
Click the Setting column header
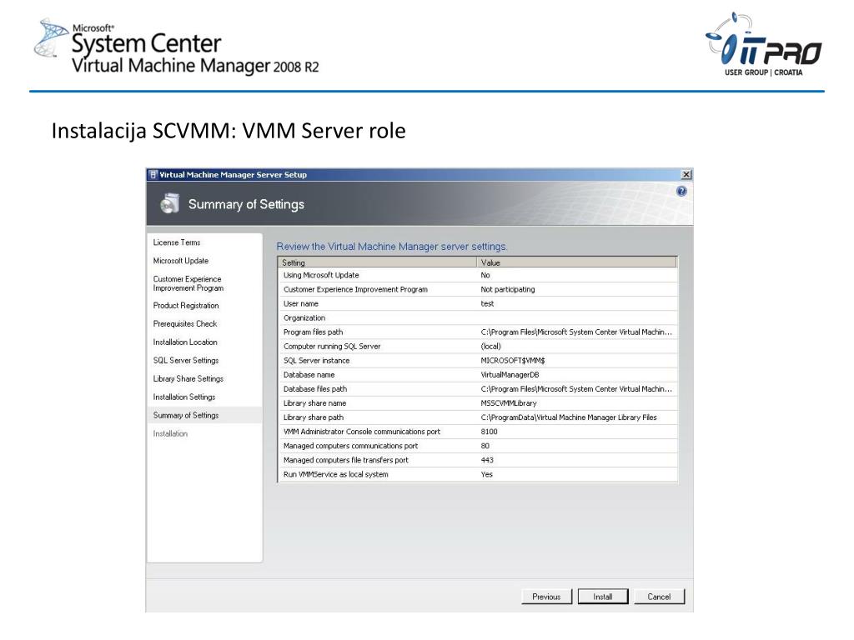pyautogui.click(x=377, y=262)
